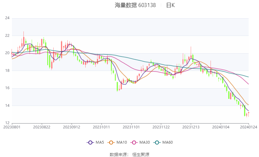The image size is (259, 157).
Task: Hide the MA30 series via its label
Action: [144, 142]
